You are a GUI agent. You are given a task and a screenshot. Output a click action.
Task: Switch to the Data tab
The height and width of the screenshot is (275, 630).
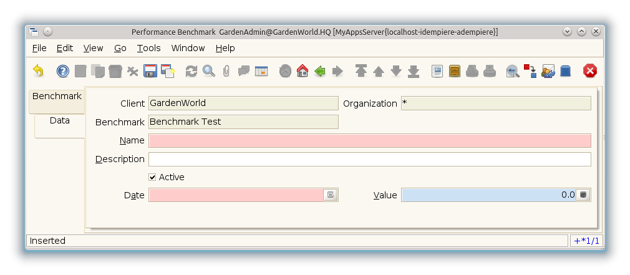coord(59,121)
